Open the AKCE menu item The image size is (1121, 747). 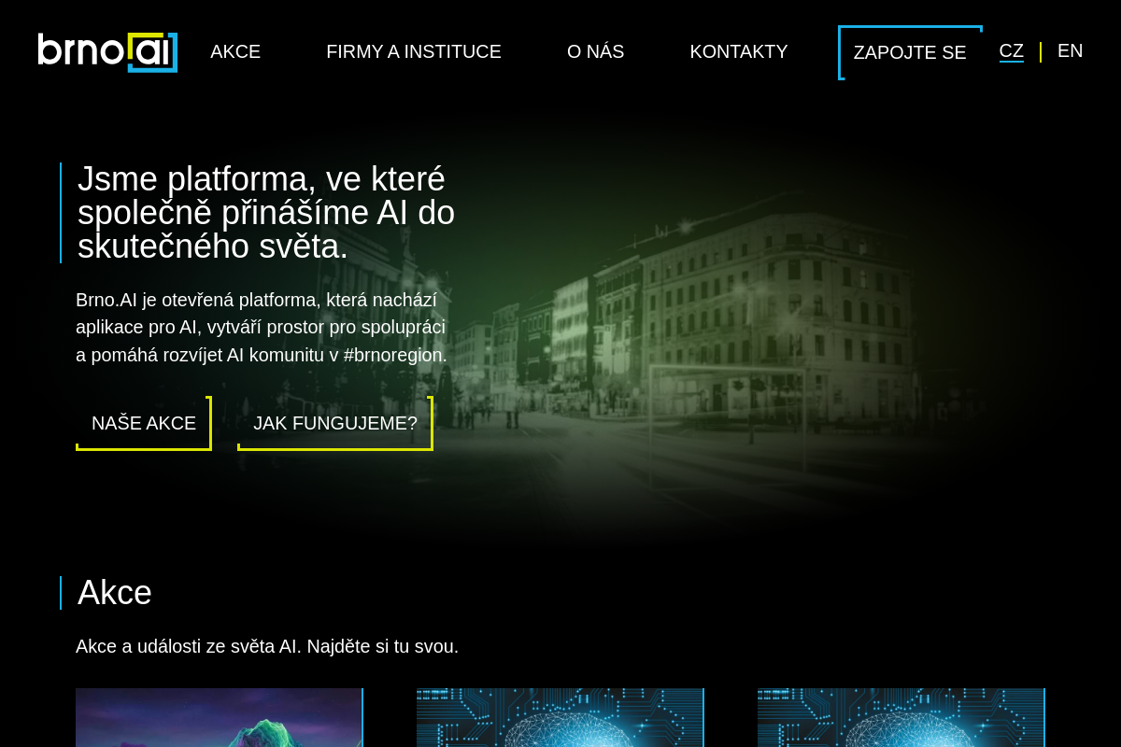[235, 51]
